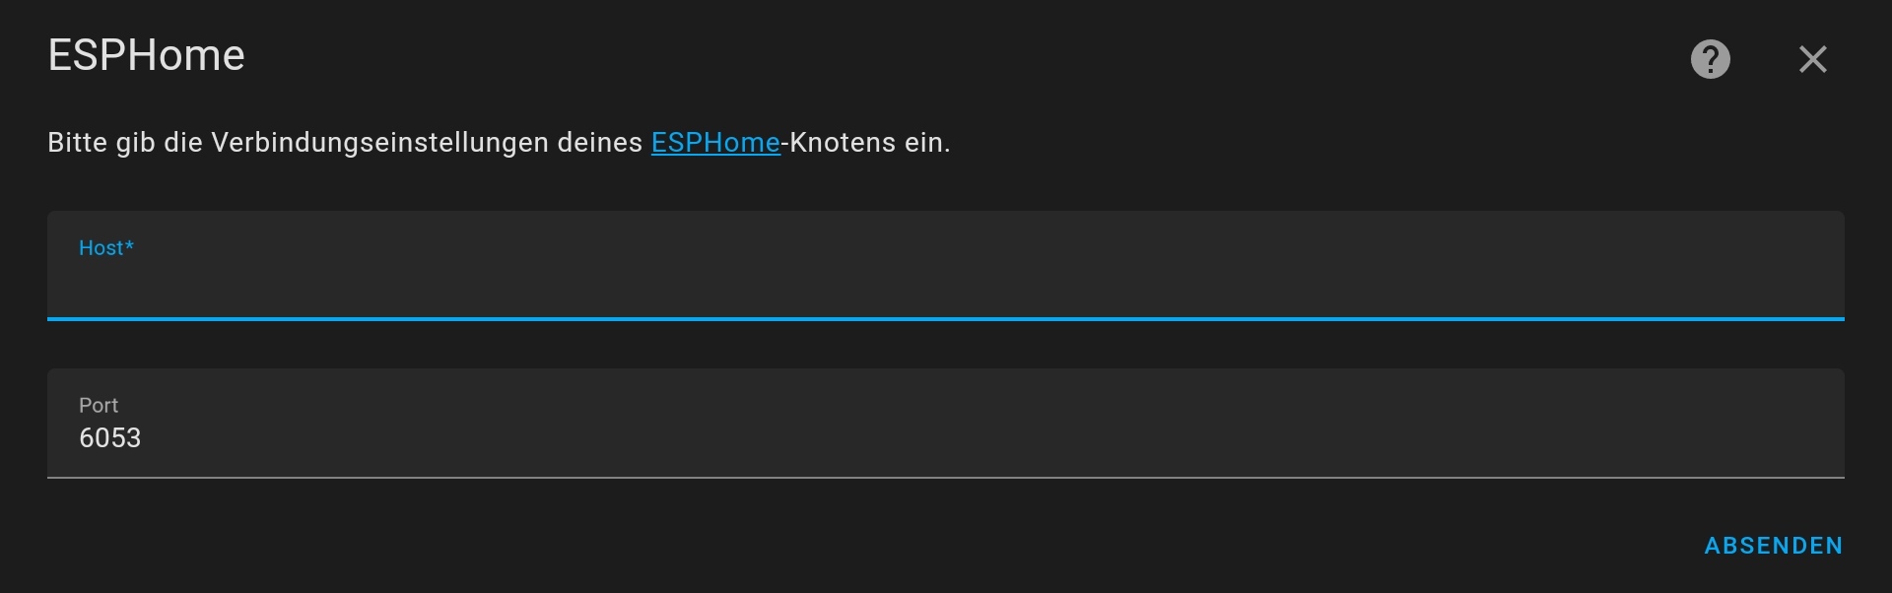Click the Host* field label

pyautogui.click(x=105, y=248)
